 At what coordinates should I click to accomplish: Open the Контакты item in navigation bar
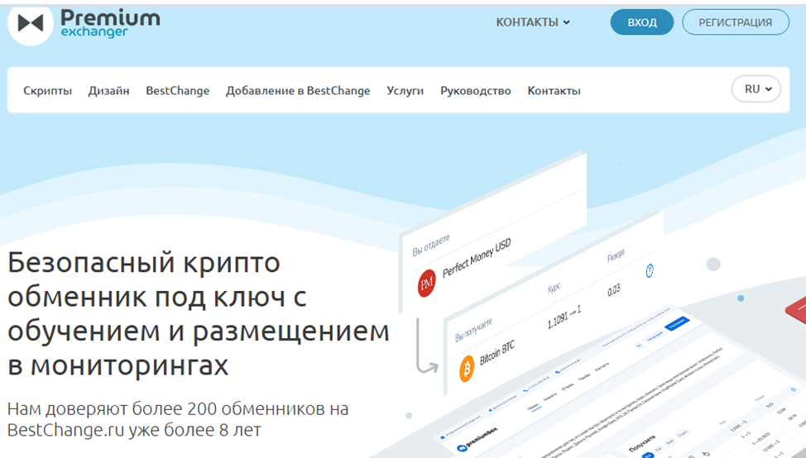tap(554, 91)
